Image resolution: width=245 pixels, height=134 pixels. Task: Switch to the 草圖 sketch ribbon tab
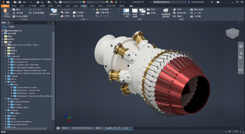[42, 6]
